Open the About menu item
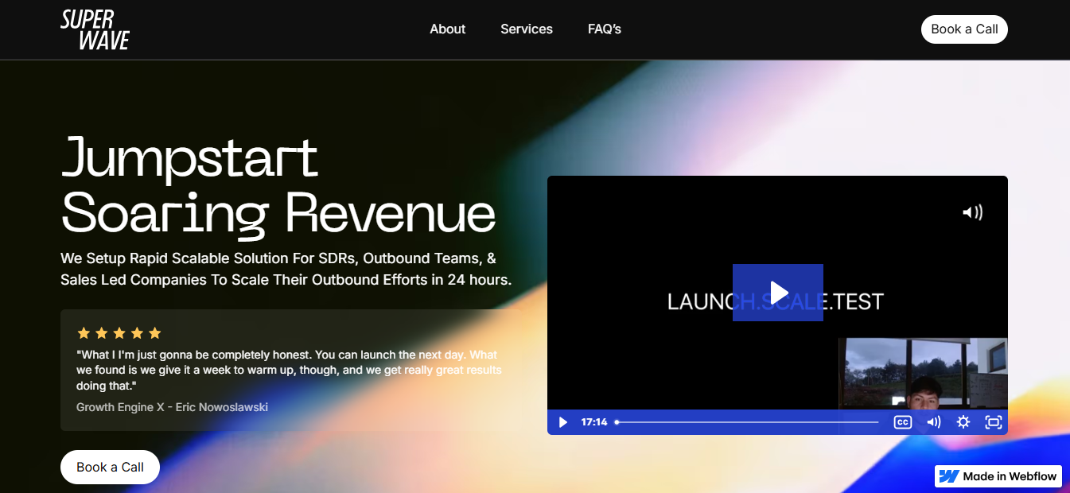This screenshot has width=1070, height=493. click(447, 29)
